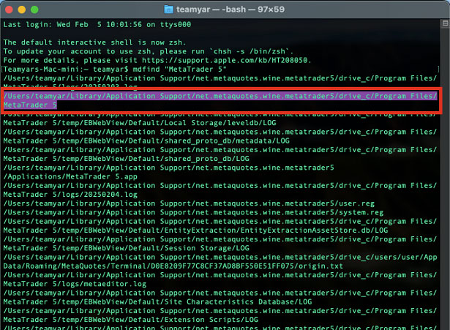Click the path ending in 'system.reg'
450x330 pixels.
[x=193, y=212]
